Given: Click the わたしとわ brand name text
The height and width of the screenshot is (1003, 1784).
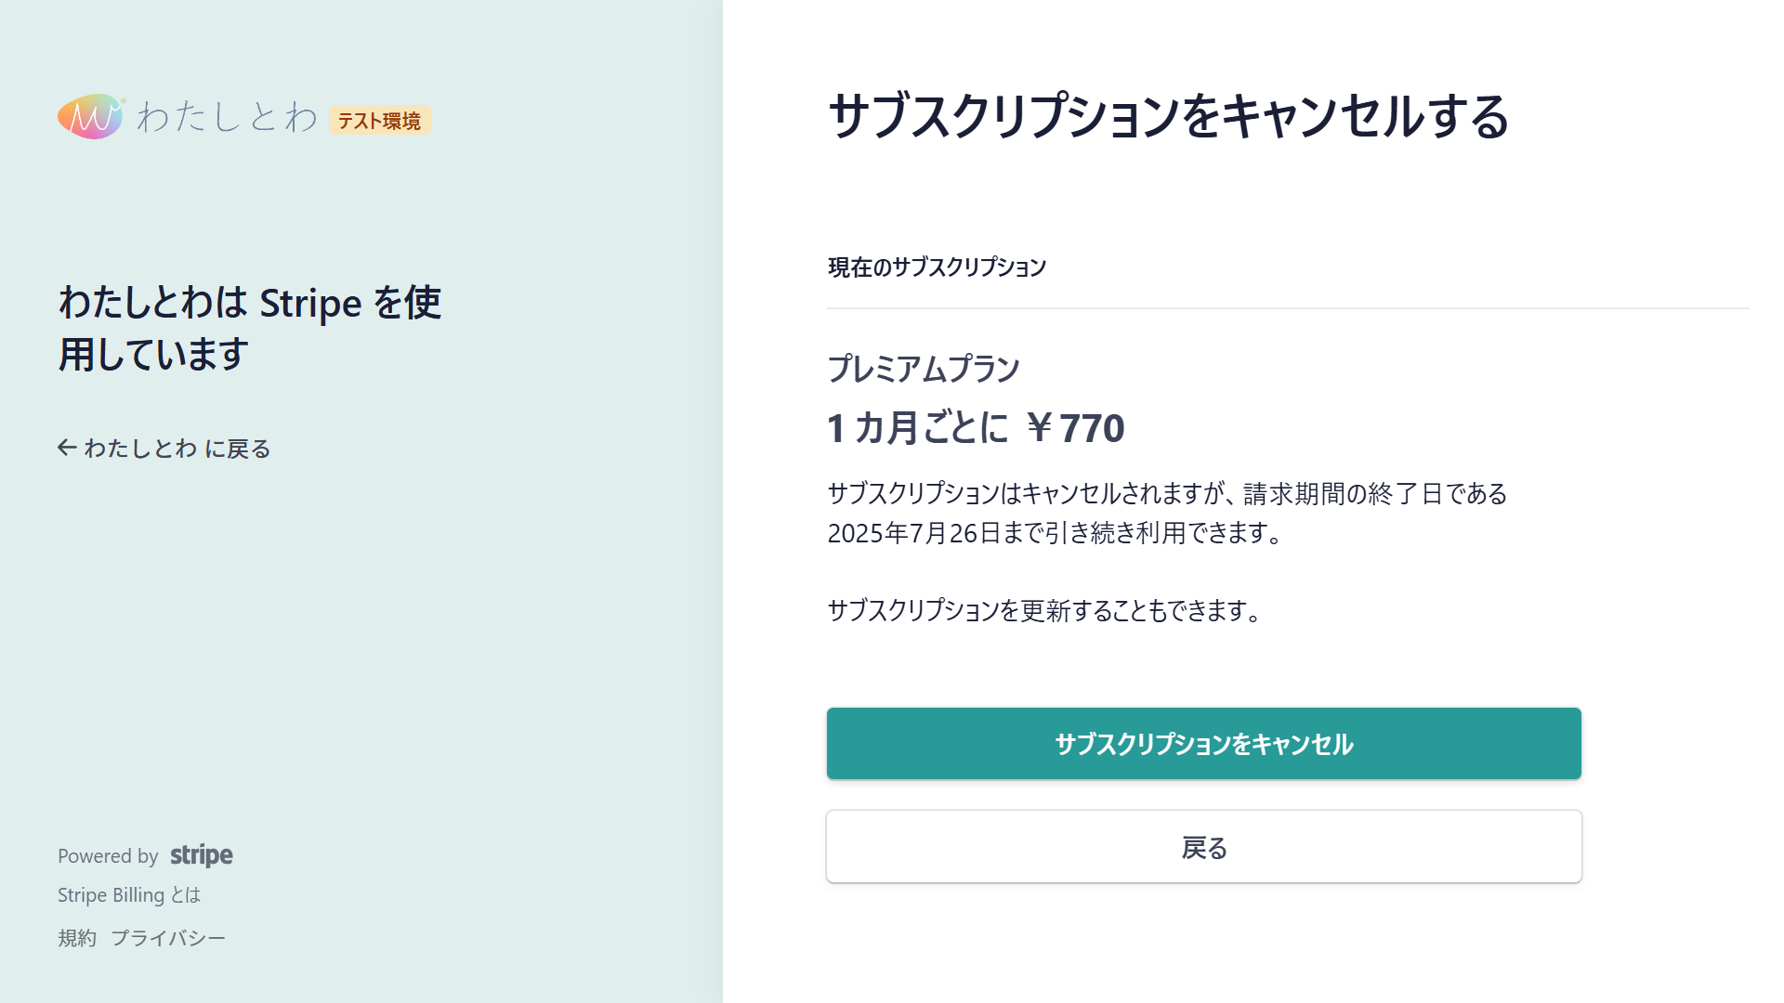Looking at the screenshot, I should 228,117.
